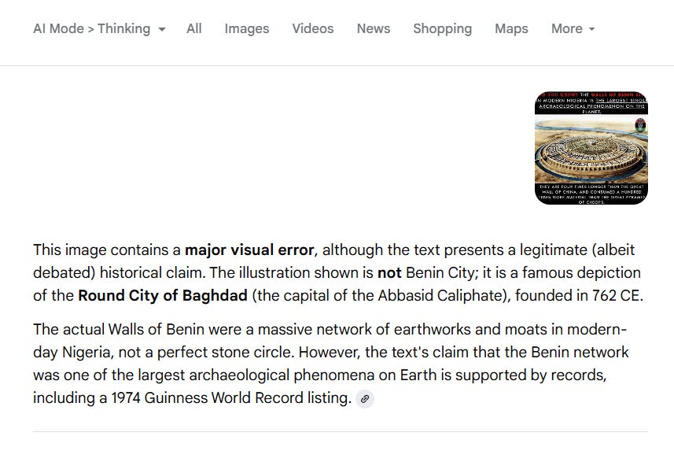Select the bold text 'Round City of Baghdad'

(163, 296)
